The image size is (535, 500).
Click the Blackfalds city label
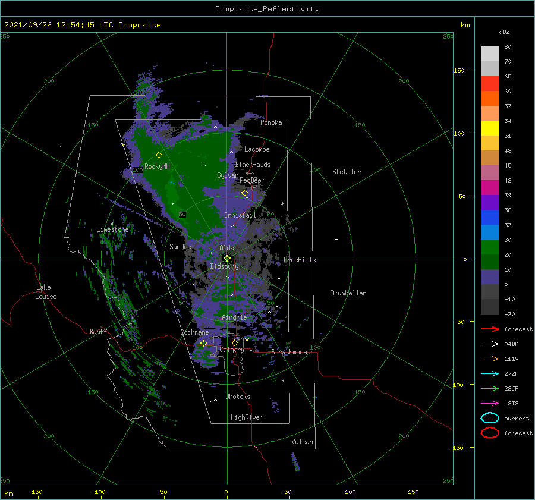click(x=253, y=165)
